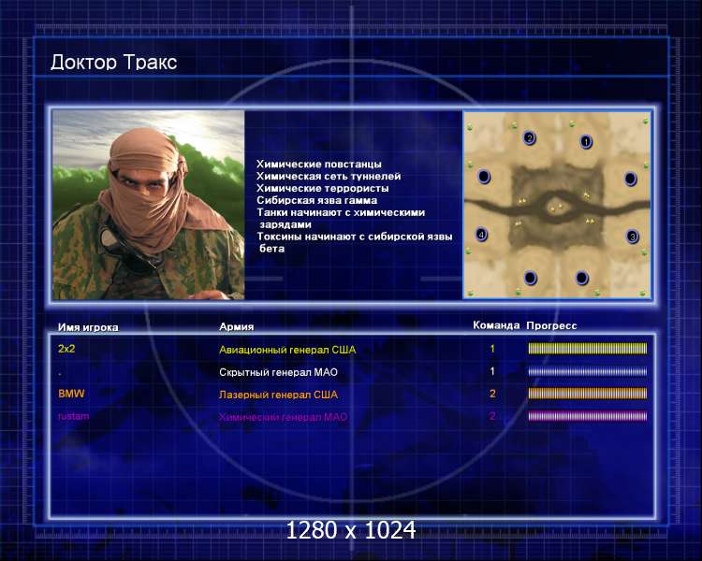Click start position 4 on the minimap

point(482,234)
